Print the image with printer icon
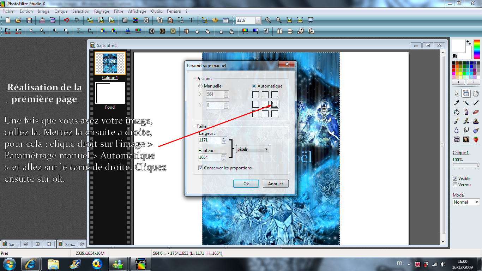The height and width of the screenshot is (271, 482). [42, 20]
